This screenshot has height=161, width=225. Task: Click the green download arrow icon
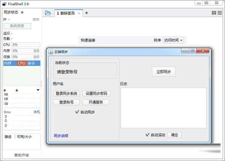coord(16,90)
